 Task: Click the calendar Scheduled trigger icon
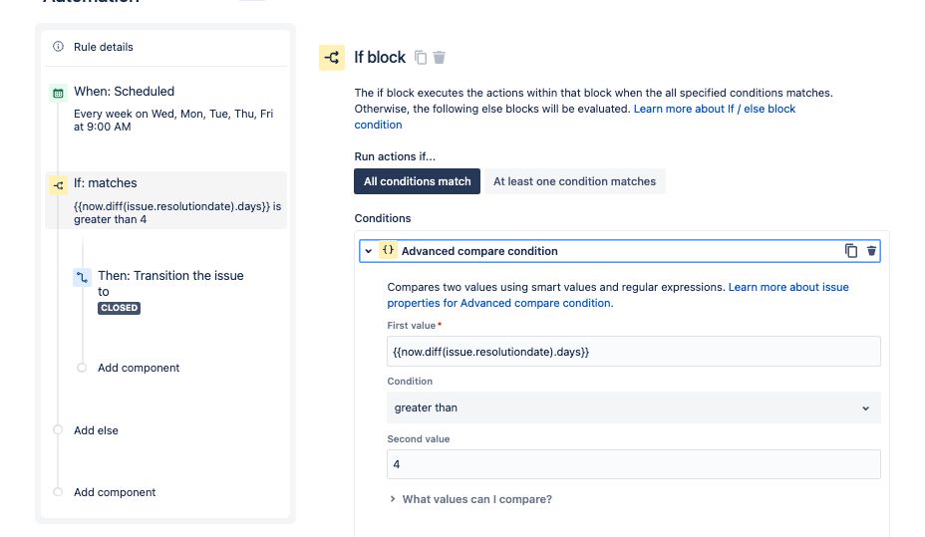tap(58, 93)
